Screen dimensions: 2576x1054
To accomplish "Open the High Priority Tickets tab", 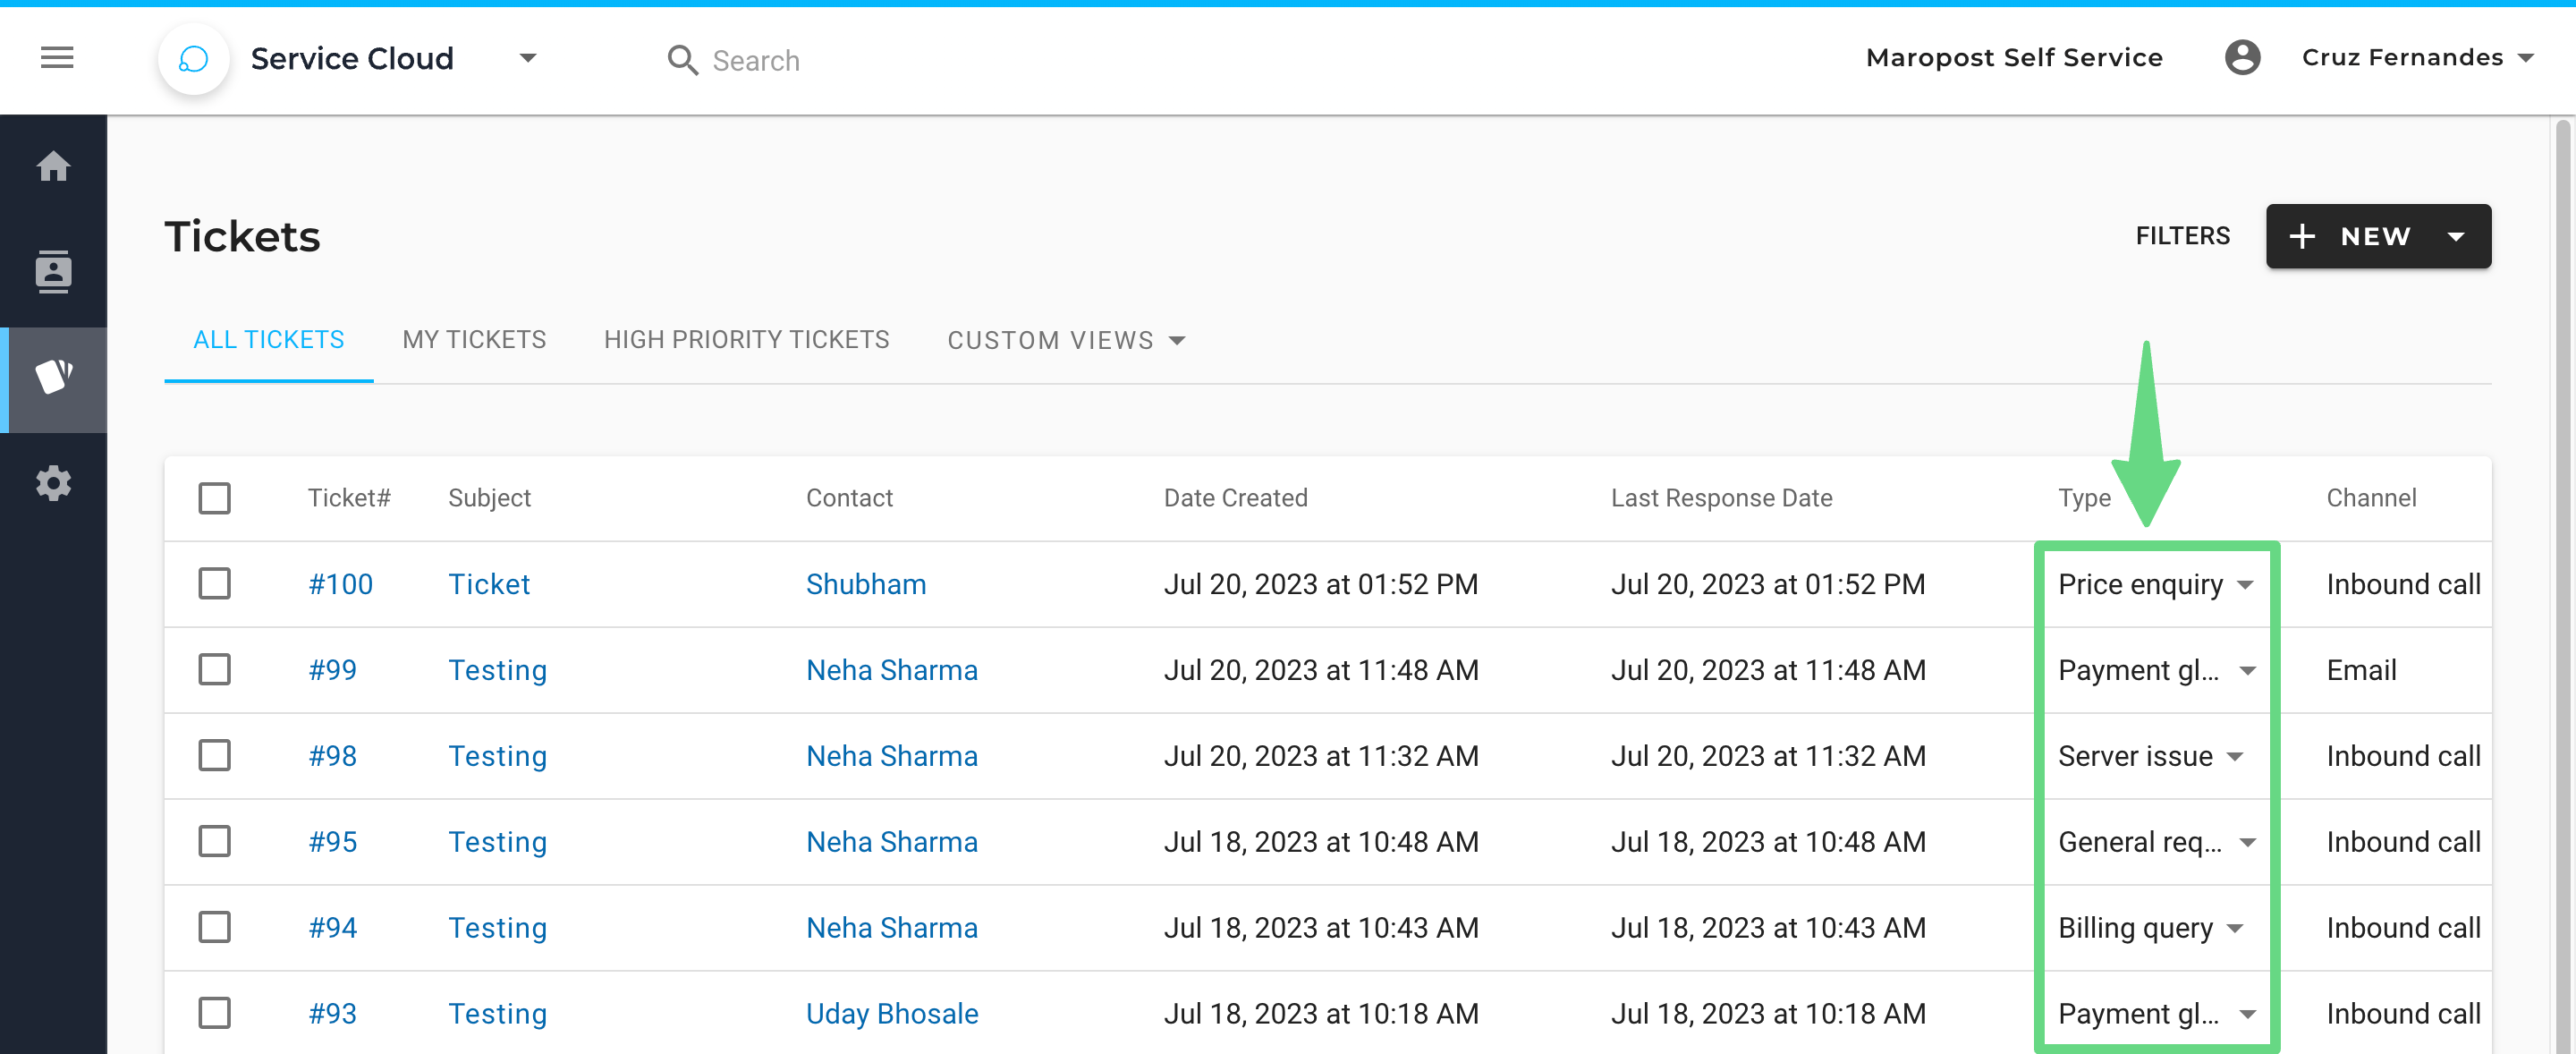I will pos(746,340).
